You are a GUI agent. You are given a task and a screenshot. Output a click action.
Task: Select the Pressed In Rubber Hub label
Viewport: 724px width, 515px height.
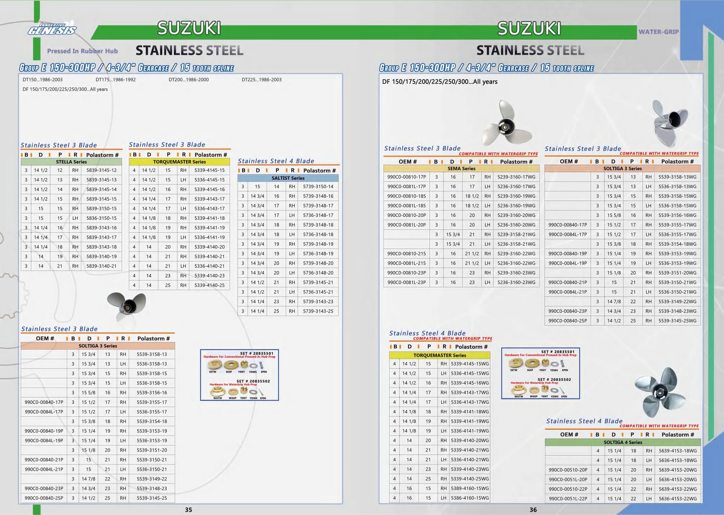click(x=82, y=51)
